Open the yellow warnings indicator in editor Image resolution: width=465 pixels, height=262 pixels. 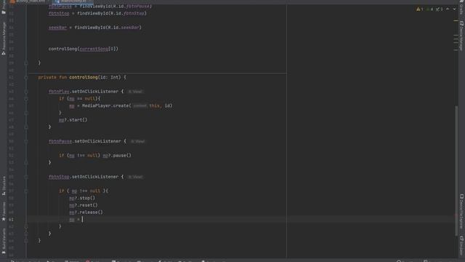(x=420, y=9)
